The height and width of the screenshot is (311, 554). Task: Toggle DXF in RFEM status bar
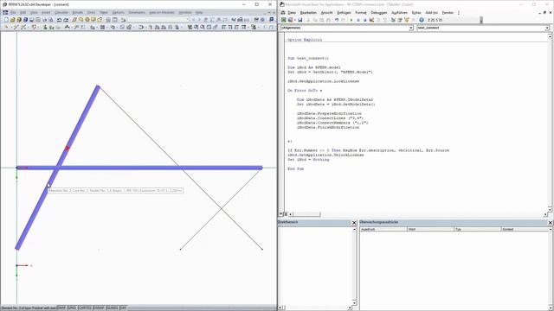point(123,308)
